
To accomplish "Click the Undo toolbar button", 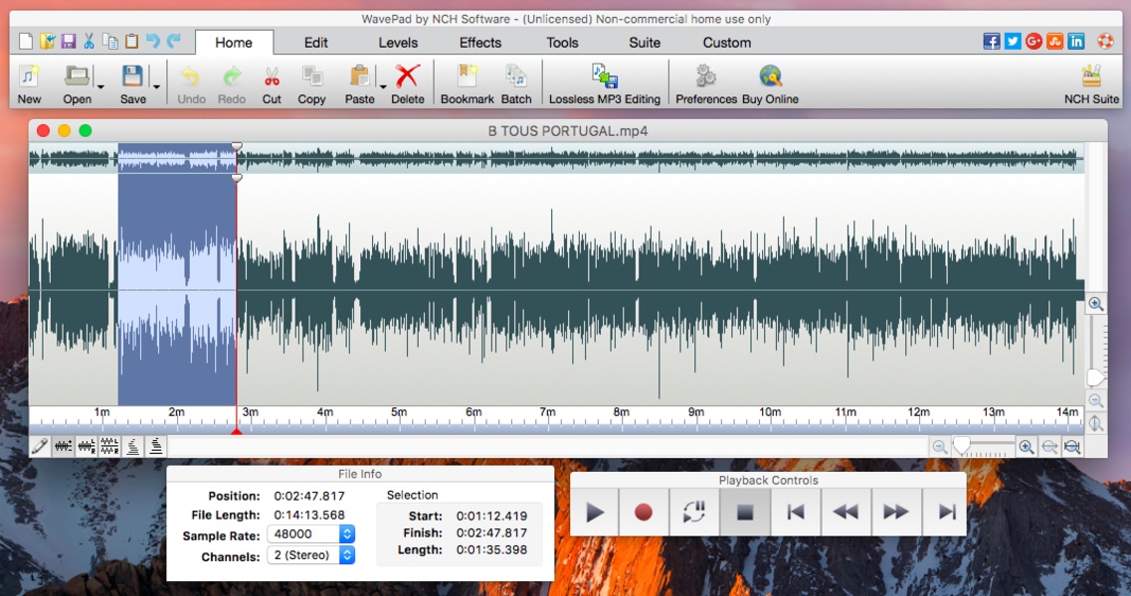I will (191, 83).
